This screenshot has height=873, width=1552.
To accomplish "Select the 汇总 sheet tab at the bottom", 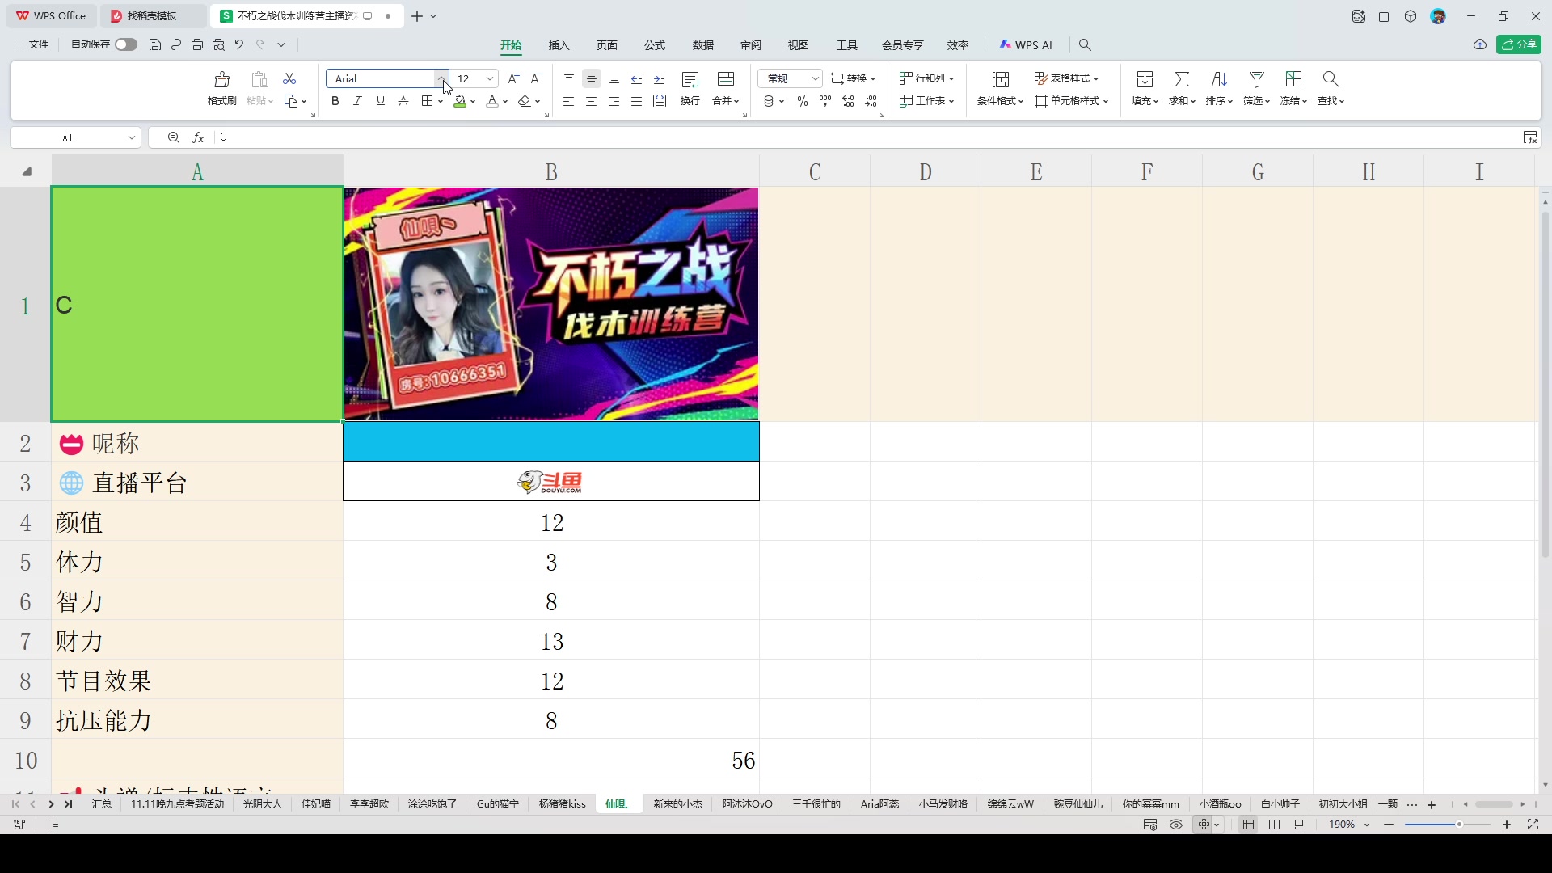I will tap(102, 803).
